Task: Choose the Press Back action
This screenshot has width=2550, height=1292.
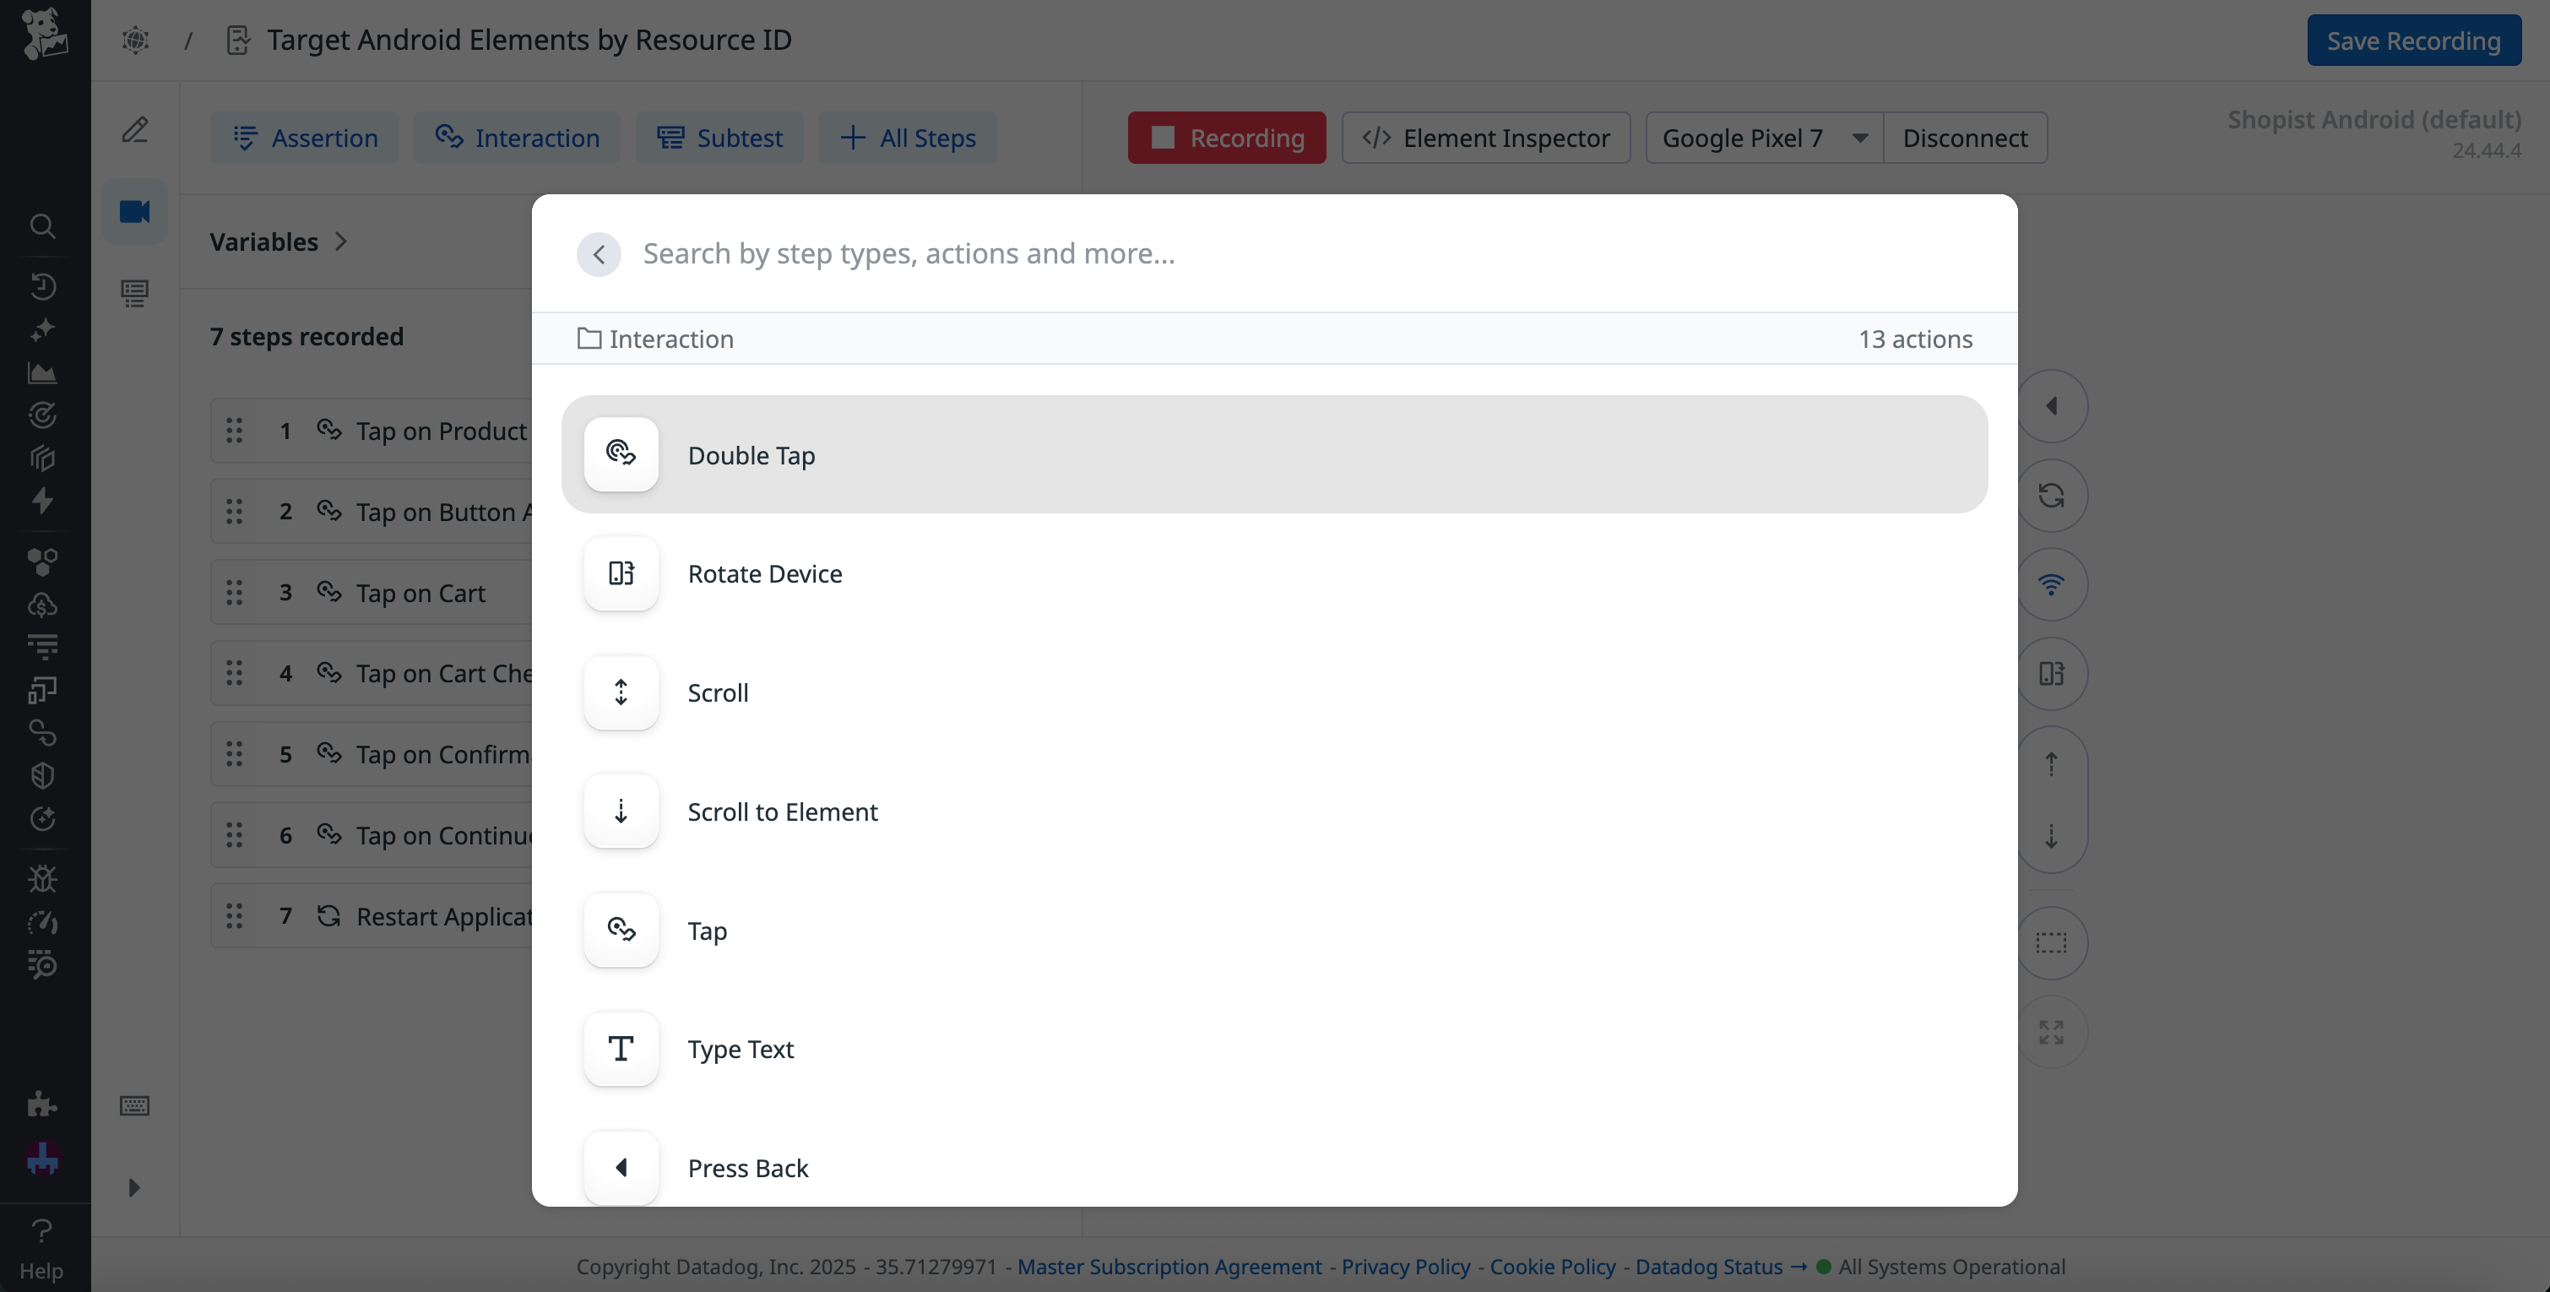Action: pos(746,1168)
